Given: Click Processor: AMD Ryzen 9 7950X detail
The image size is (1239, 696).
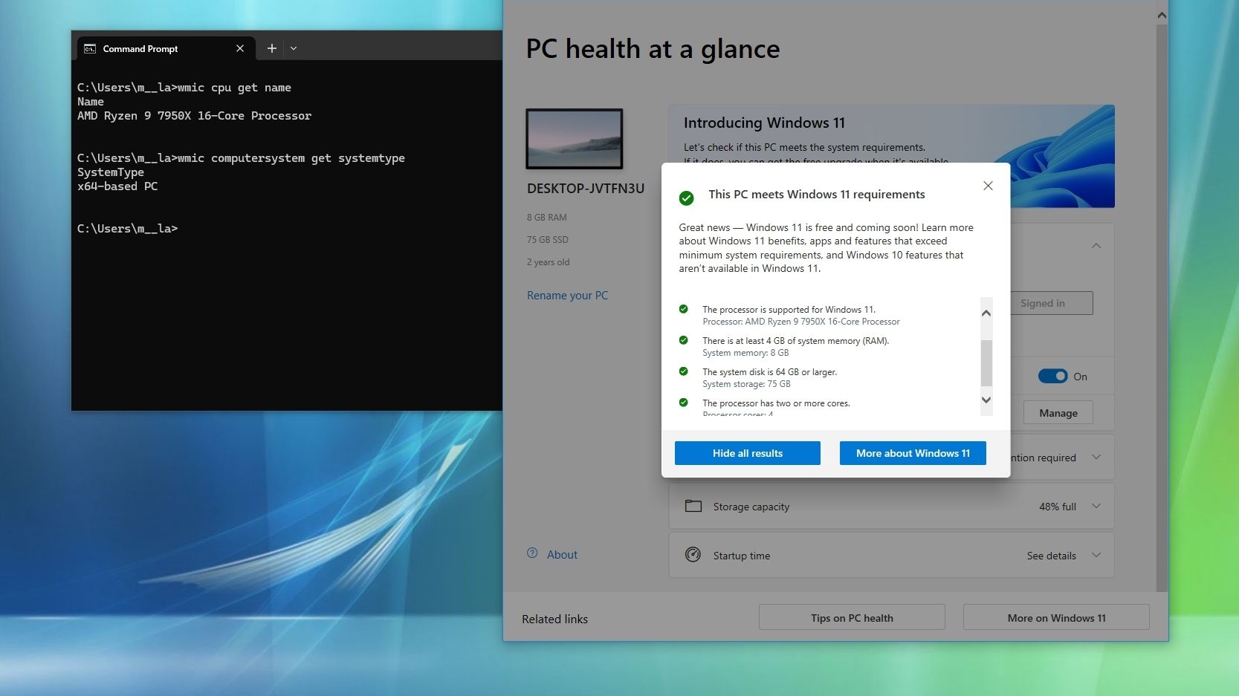Looking at the screenshot, I should (801, 322).
